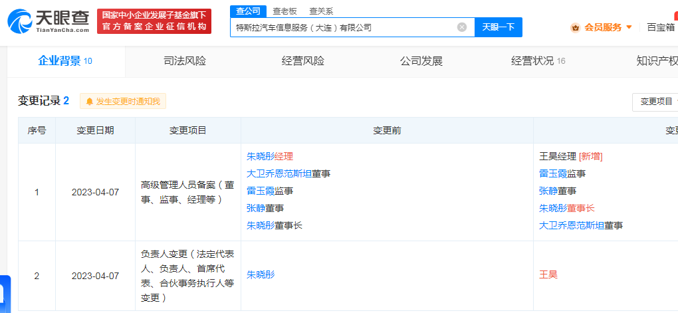The width and height of the screenshot is (678, 313).
Task: Click the 天眼一下 search button
Action: point(498,27)
